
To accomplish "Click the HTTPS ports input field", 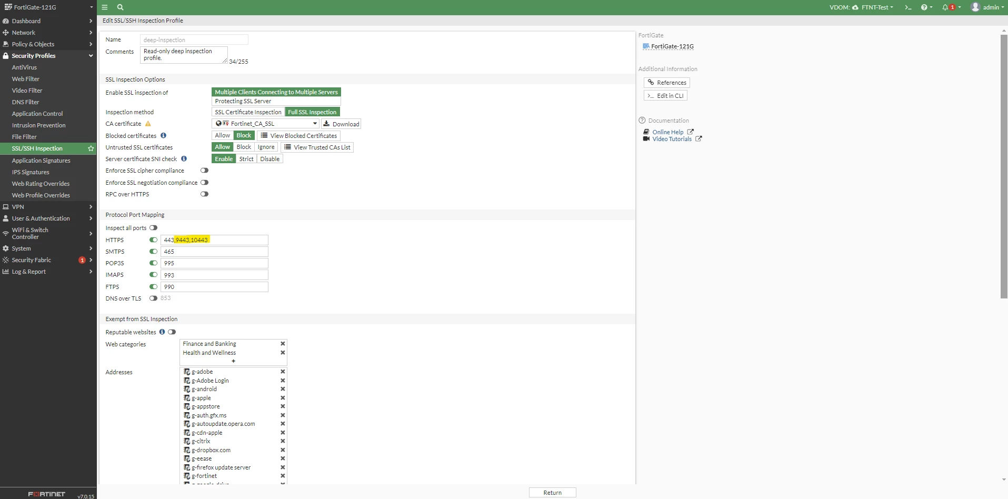I will point(214,240).
